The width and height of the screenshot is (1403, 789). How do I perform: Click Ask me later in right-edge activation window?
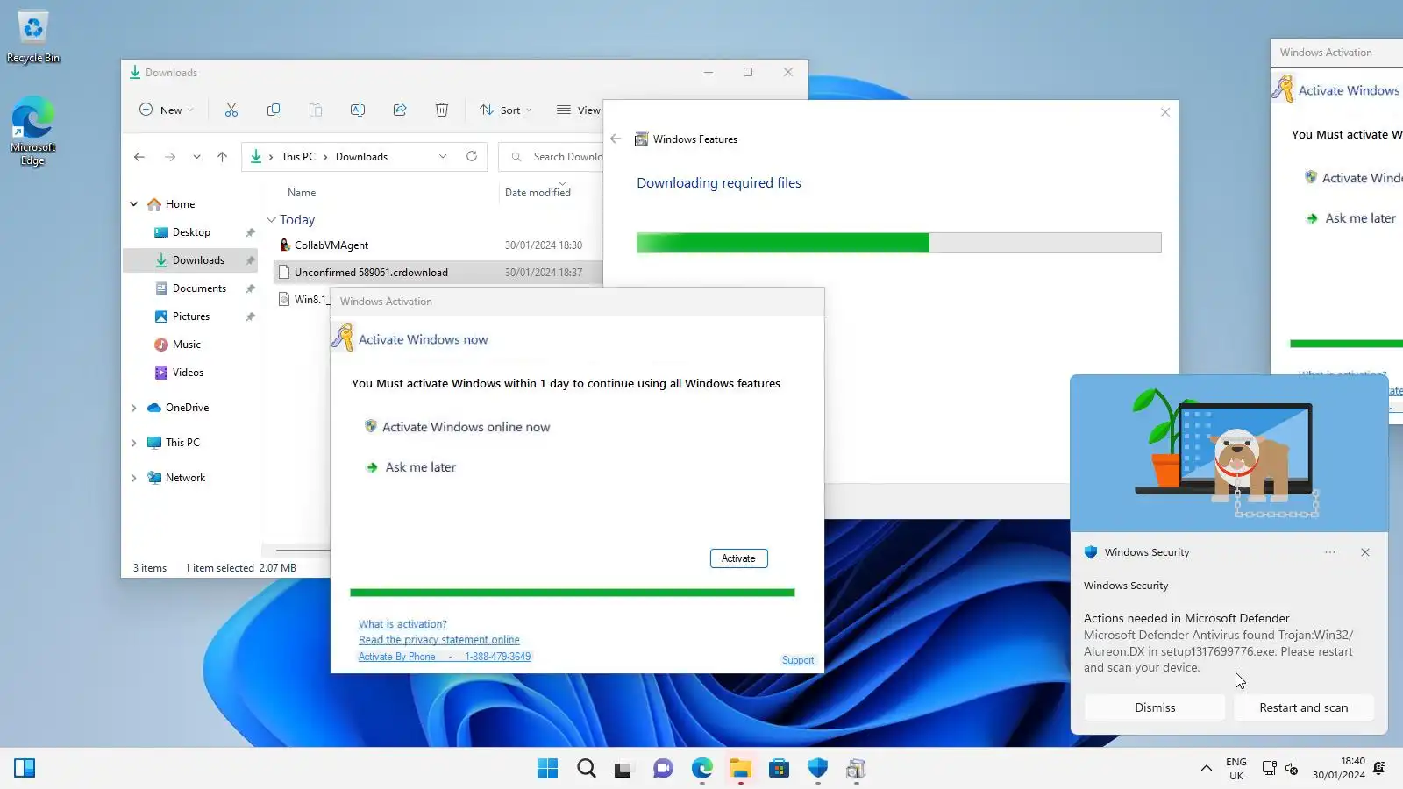[x=1351, y=218]
